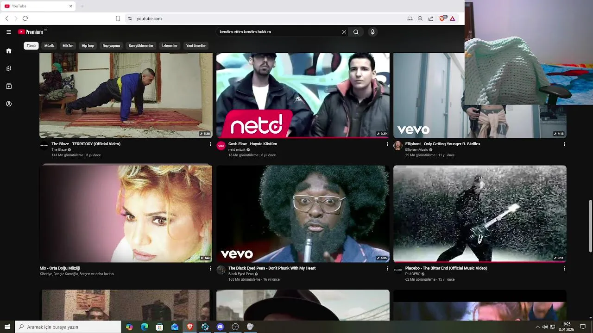Screen dimensions: 593x333
Task: Select the Yeni öneriler filter chip
Action: point(196,46)
